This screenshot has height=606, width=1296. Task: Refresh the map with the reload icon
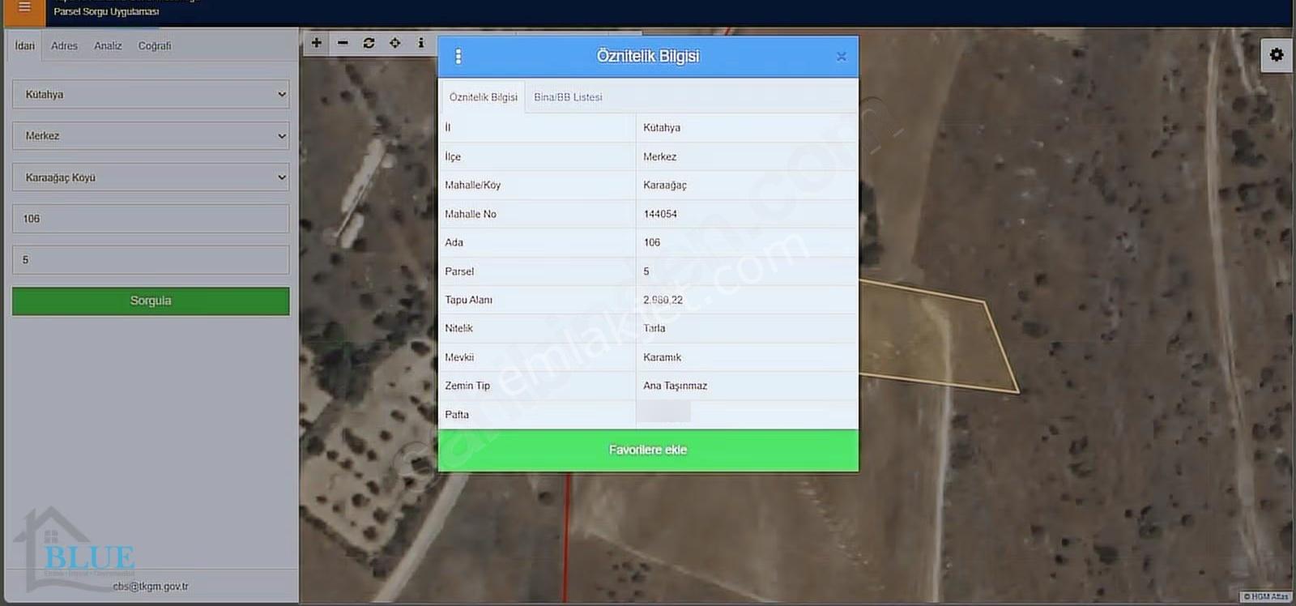pyautogui.click(x=369, y=43)
